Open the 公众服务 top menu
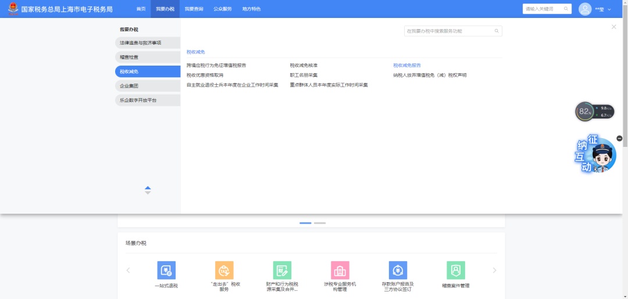This screenshot has height=299, width=628. [222, 9]
